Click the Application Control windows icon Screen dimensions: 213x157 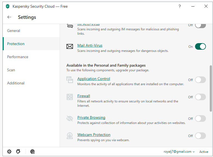pyautogui.click(x=70, y=80)
